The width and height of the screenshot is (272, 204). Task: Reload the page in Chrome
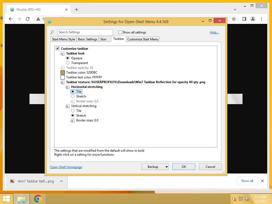click(28, 19)
